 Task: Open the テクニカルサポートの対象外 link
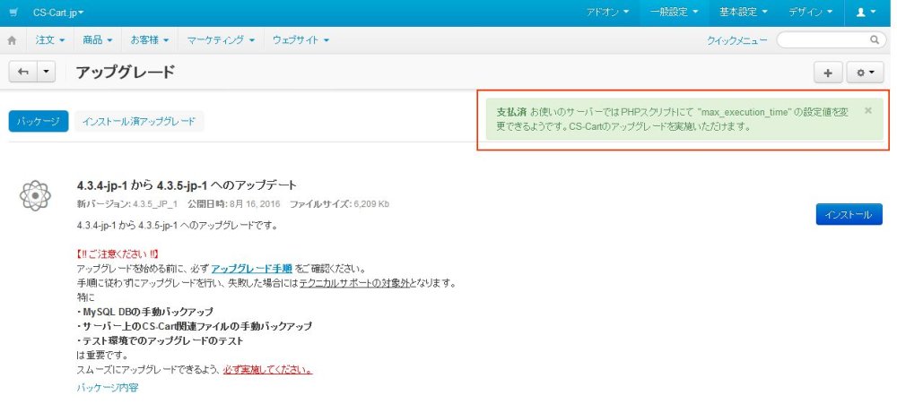tap(354, 283)
